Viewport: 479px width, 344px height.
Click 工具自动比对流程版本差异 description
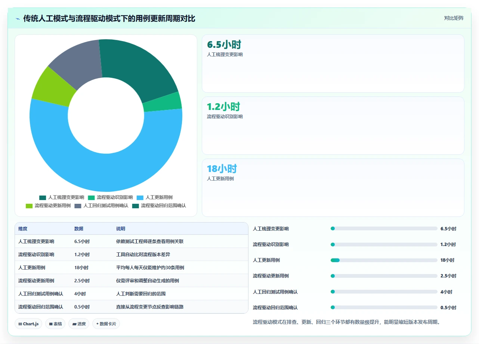coord(143,255)
